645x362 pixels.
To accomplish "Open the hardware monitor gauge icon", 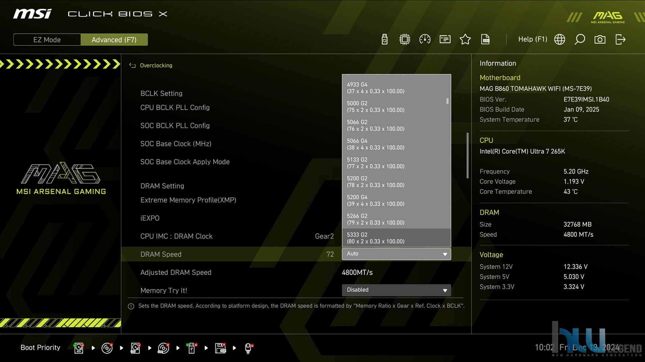I will [424, 39].
